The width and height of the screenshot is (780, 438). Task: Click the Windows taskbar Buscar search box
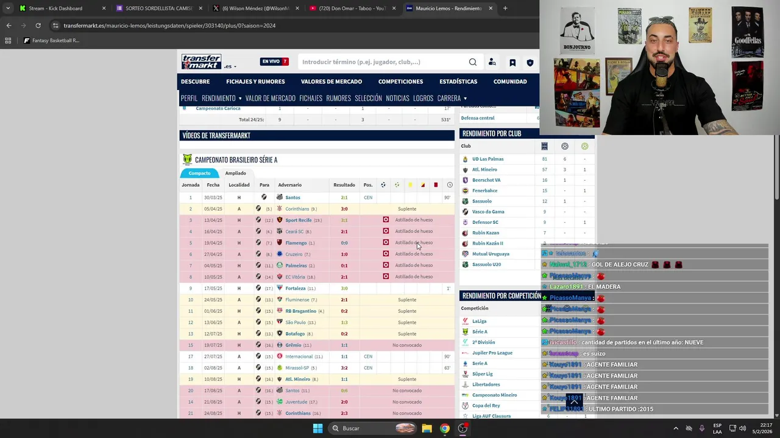click(373, 428)
